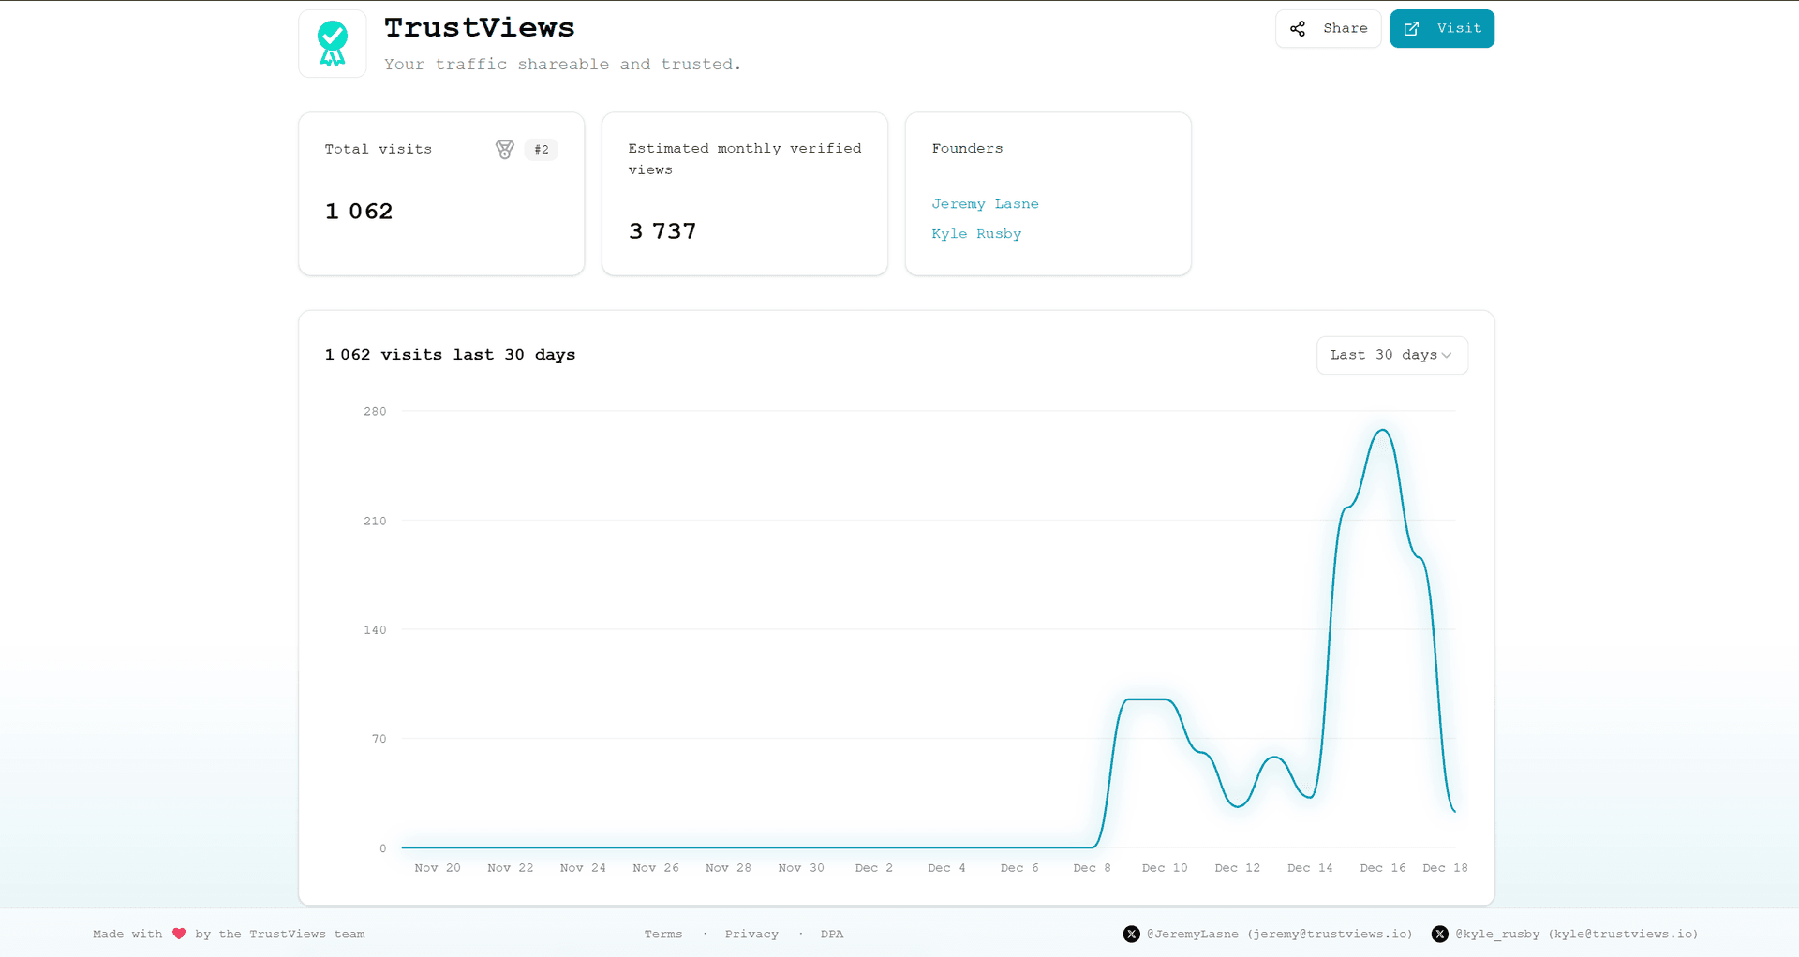Open the Kyle Rusby founder profile
Screen dimensions: 1799x957
975,234
